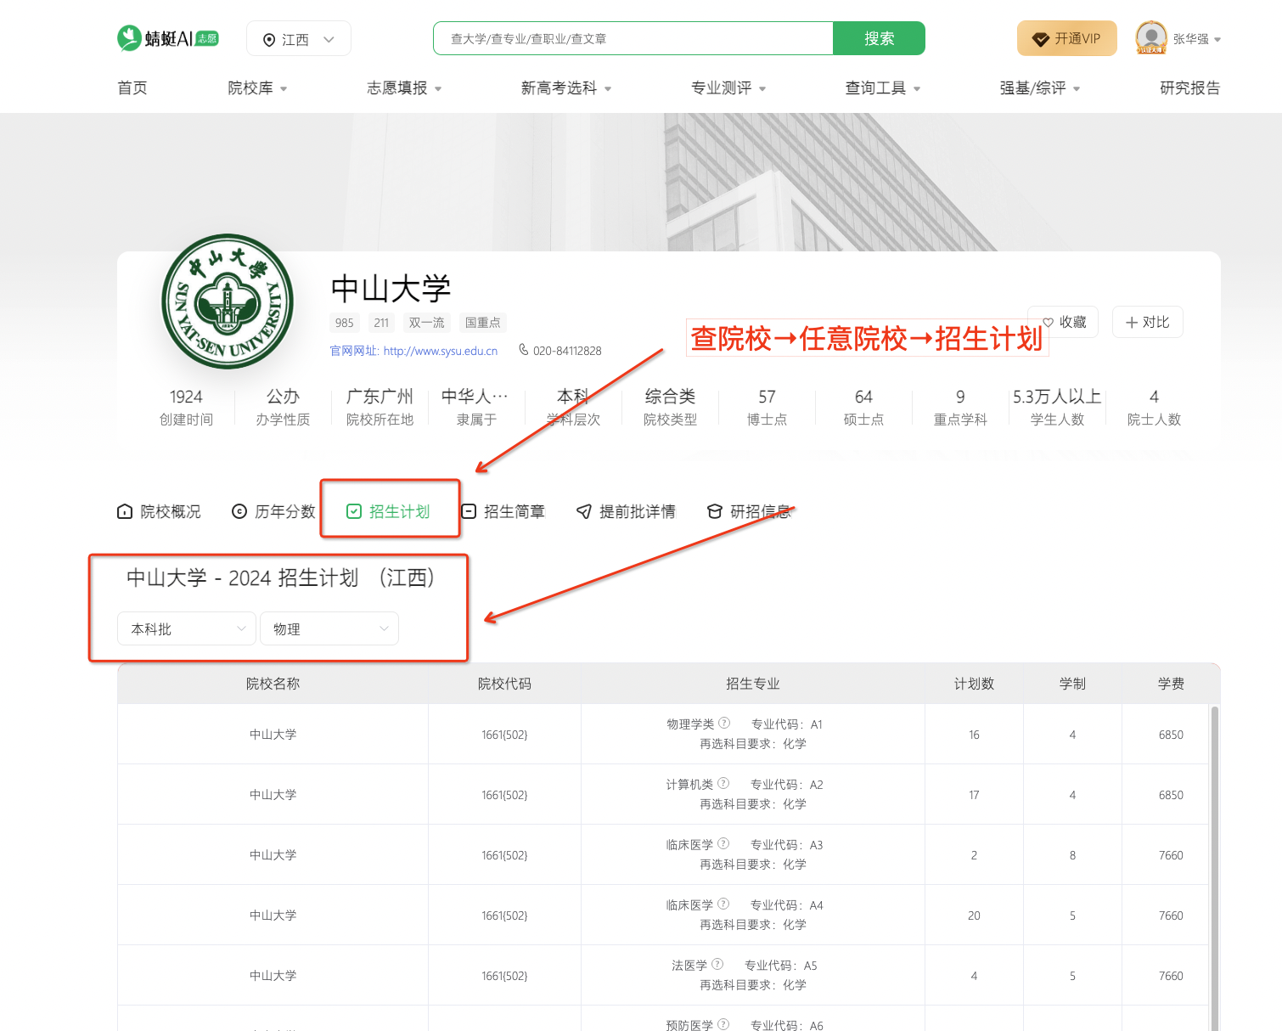Click the 蜻蜓AI志愿 logo

168,38
